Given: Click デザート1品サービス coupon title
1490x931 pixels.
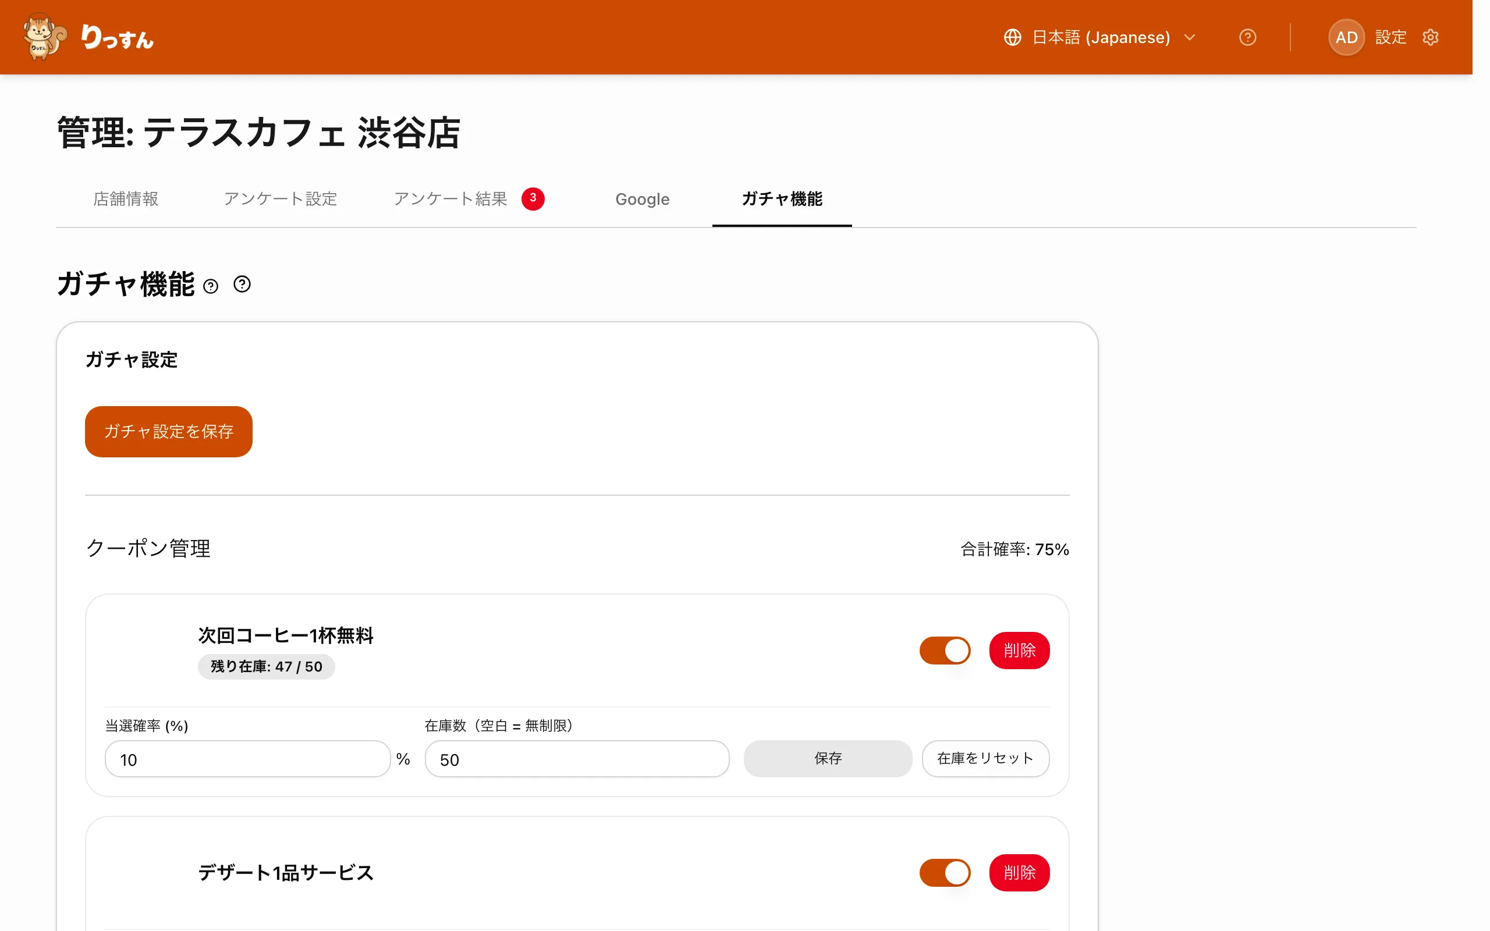Looking at the screenshot, I should click(286, 872).
